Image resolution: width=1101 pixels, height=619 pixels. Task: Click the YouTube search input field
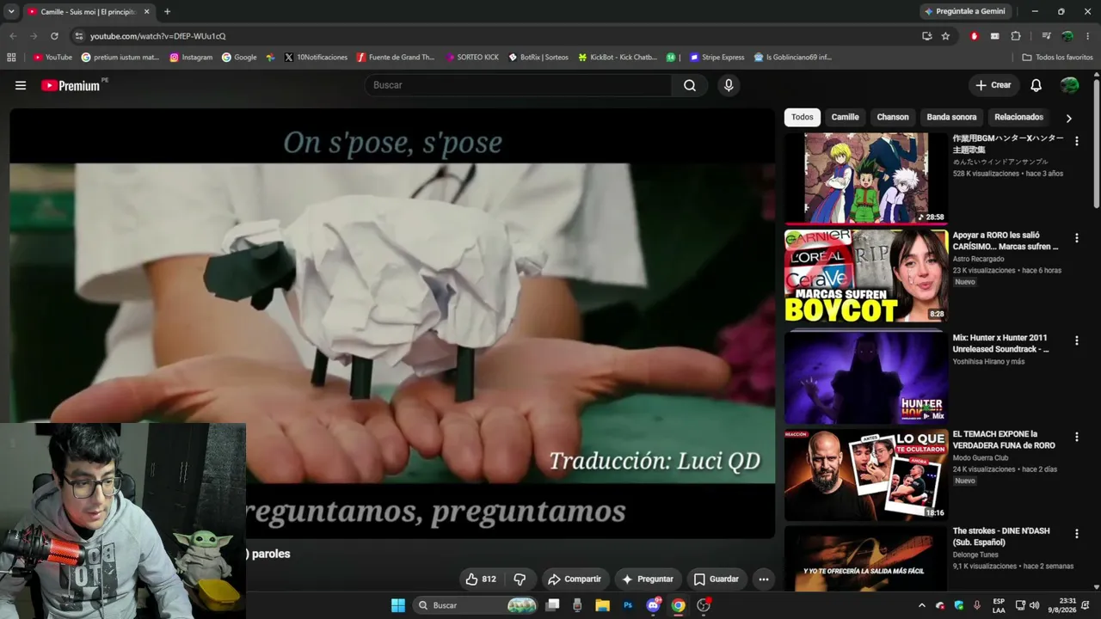pyautogui.click(x=518, y=85)
